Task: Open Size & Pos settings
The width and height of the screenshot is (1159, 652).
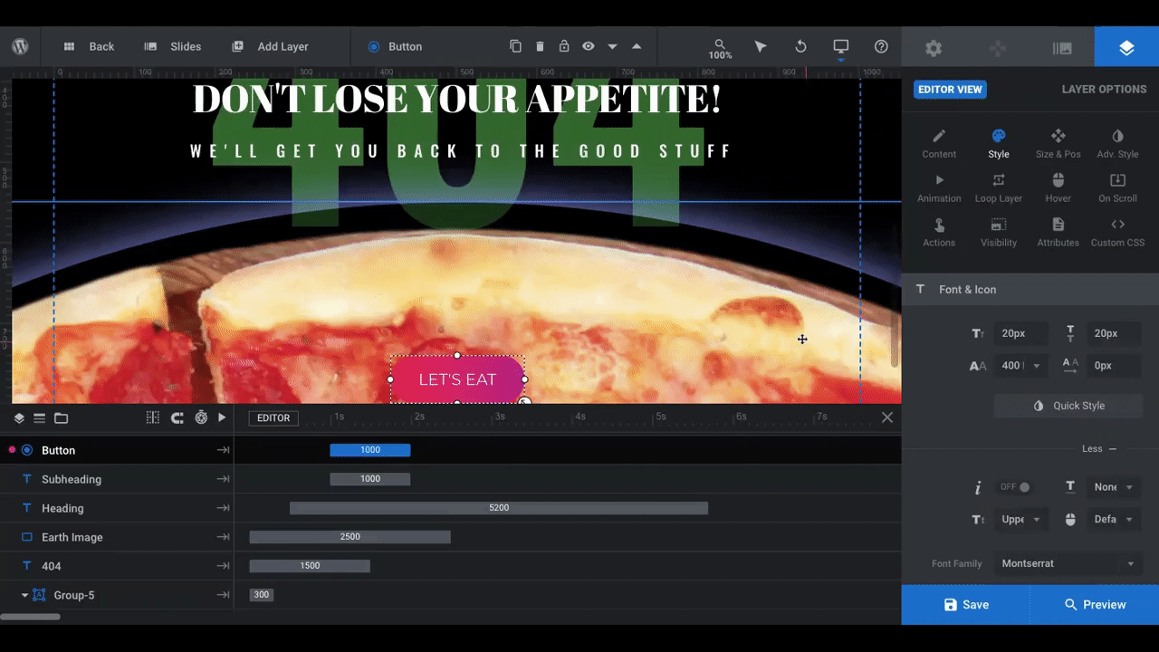Action: [x=1058, y=144]
